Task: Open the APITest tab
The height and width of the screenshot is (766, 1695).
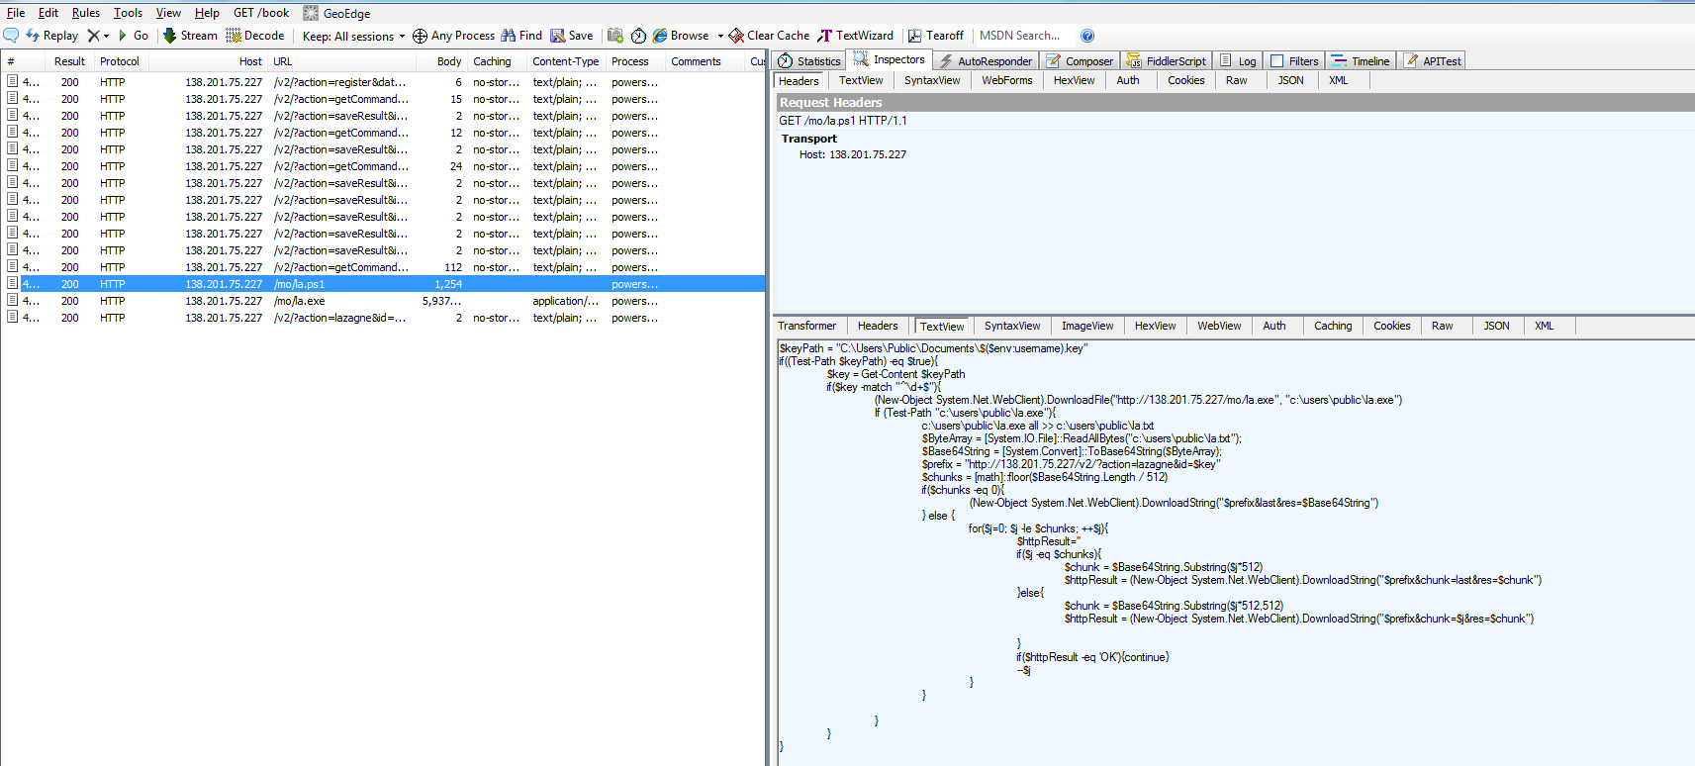Action: (x=1432, y=61)
